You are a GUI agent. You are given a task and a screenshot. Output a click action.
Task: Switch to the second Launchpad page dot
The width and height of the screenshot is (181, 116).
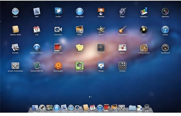pos(91,97)
